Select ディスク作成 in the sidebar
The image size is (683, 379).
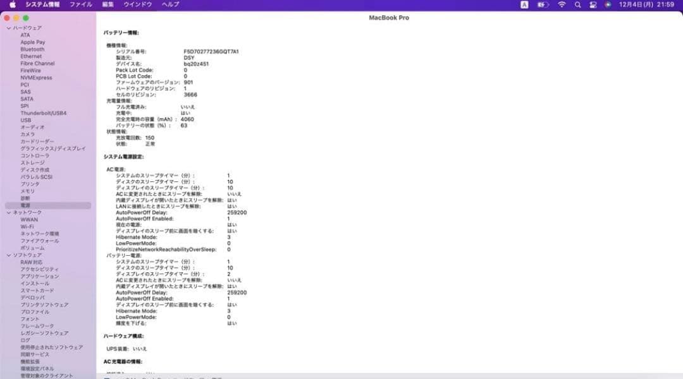[35, 170]
